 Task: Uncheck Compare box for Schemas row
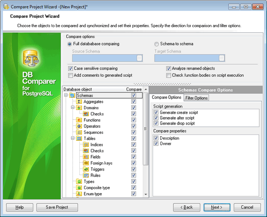[x=133, y=95]
